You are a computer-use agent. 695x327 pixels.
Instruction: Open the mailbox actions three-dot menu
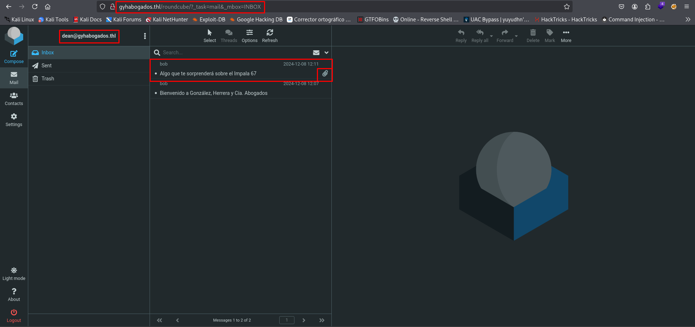coord(145,36)
